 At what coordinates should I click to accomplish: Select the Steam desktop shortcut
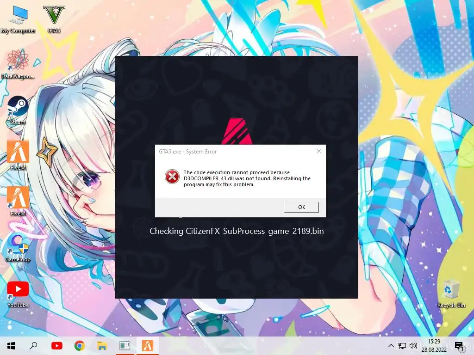click(18, 110)
